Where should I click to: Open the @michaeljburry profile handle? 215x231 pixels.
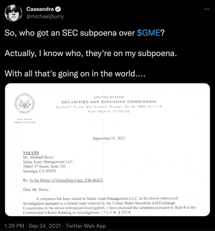click(45, 17)
